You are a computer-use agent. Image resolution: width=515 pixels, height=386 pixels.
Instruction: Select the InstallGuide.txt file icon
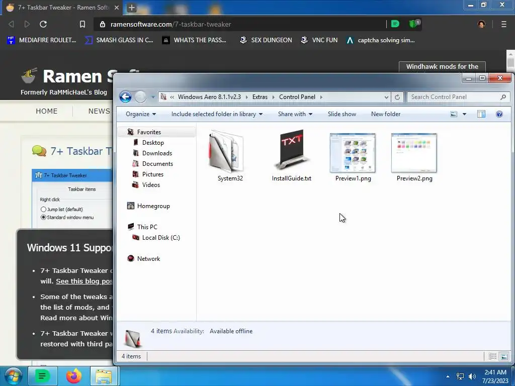pos(291,150)
